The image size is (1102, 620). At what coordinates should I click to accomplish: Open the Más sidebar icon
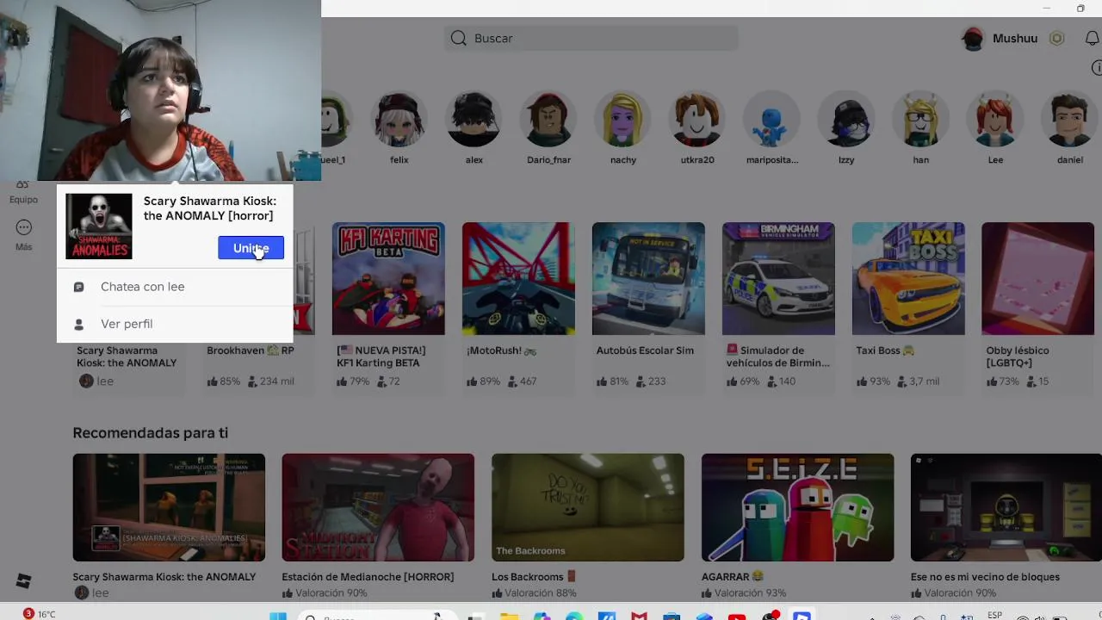pos(23,228)
